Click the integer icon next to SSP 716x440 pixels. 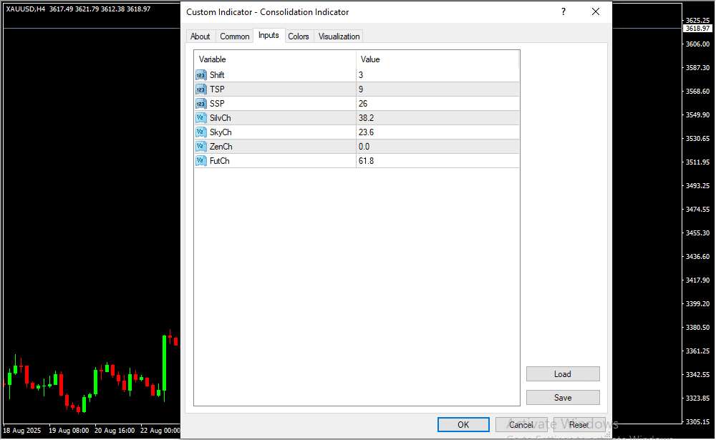tap(200, 104)
